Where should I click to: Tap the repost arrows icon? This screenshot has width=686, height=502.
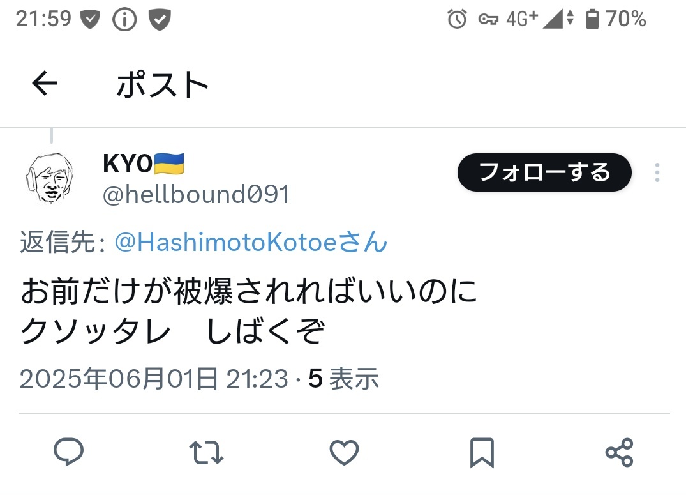click(206, 452)
